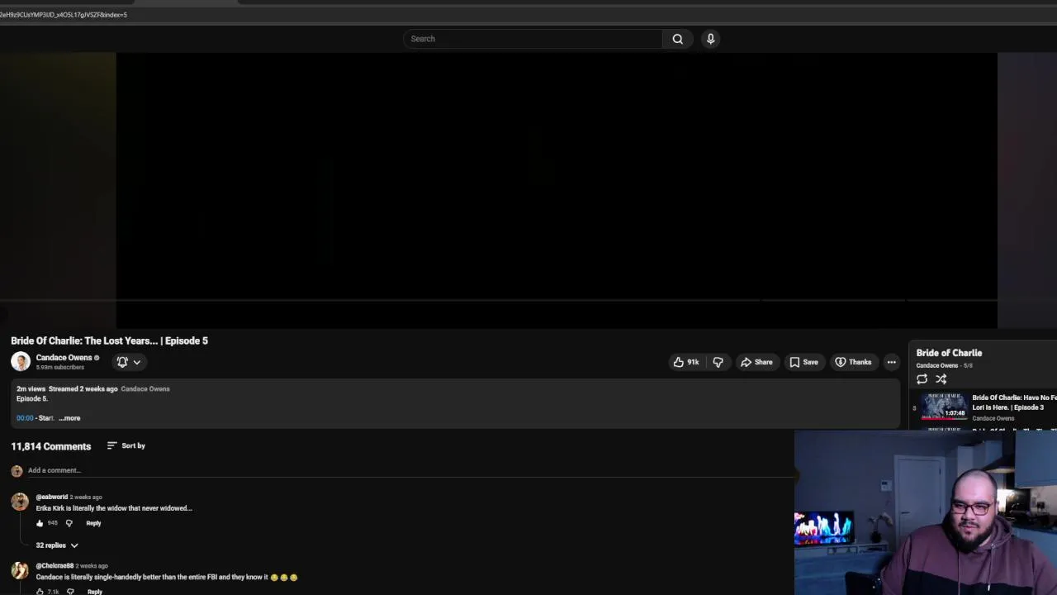The image size is (1057, 595).
Task: Click the Add a comment field
Action: click(x=410, y=470)
